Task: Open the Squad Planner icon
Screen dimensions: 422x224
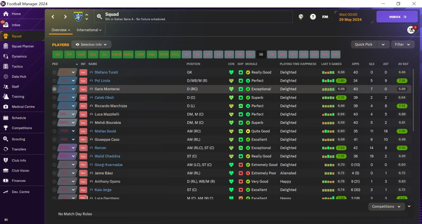Action: point(6,46)
